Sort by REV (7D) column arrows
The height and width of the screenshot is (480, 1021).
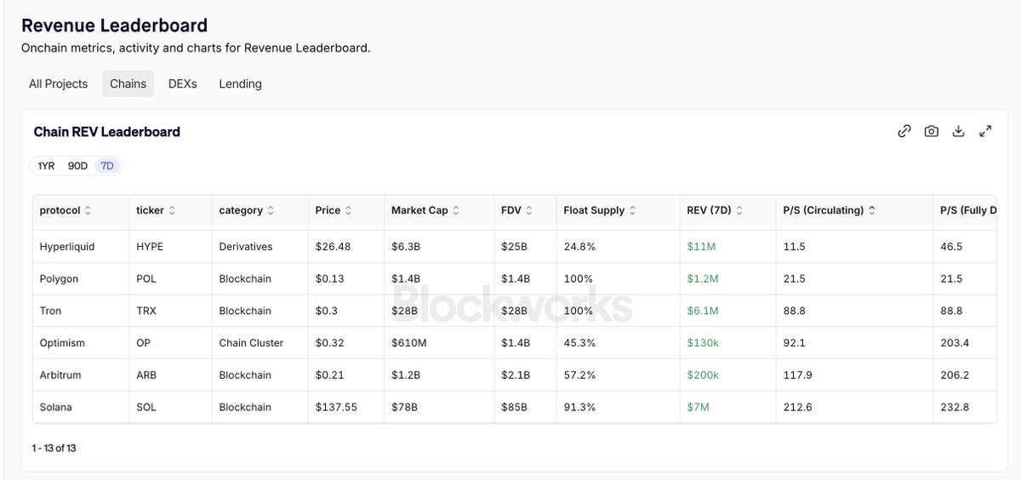739,210
